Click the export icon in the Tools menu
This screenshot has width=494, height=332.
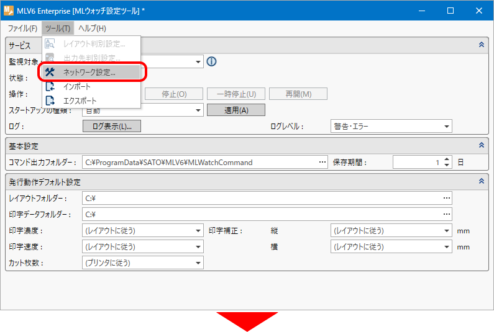coord(50,101)
